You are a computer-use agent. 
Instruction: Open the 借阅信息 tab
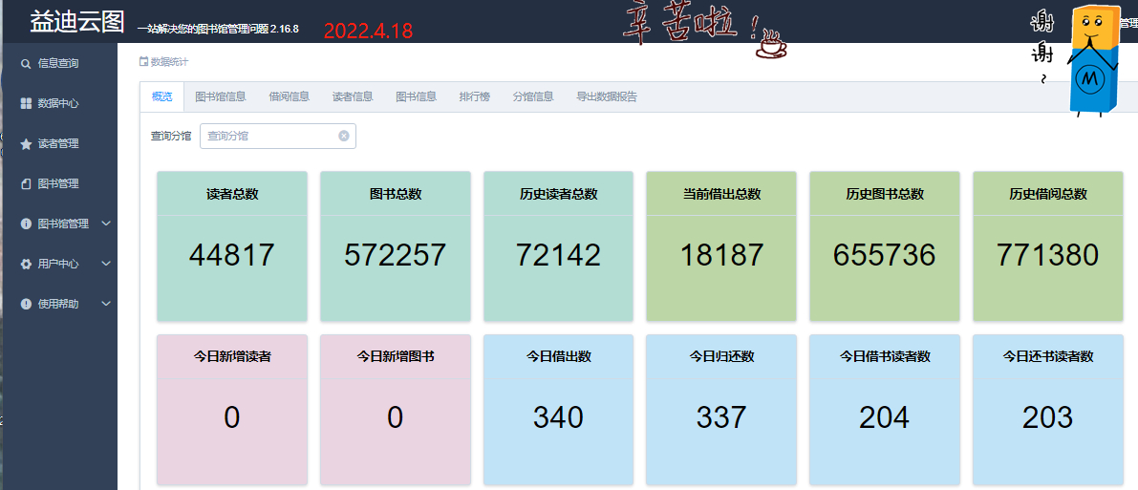pos(289,96)
